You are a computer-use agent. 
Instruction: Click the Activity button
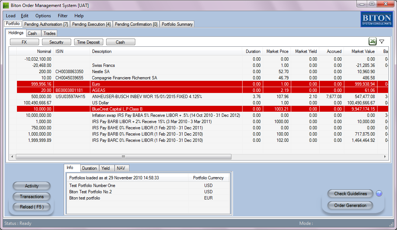tap(32, 186)
